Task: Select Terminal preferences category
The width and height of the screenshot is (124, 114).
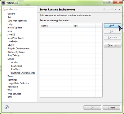Action: coord(12,80)
